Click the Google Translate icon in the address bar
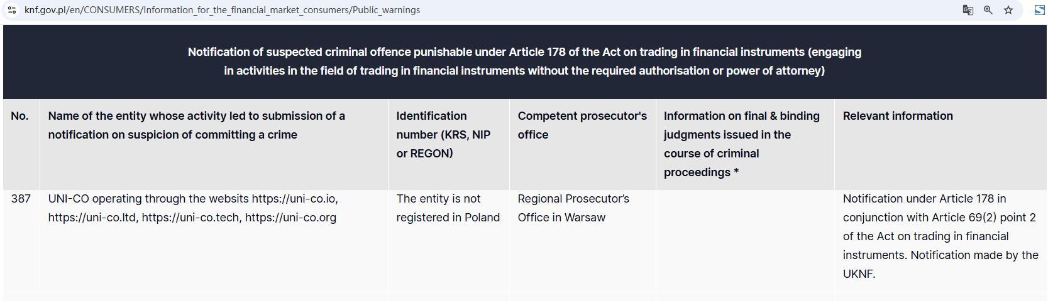This screenshot has height=301, width=1048. coord(968,10)
